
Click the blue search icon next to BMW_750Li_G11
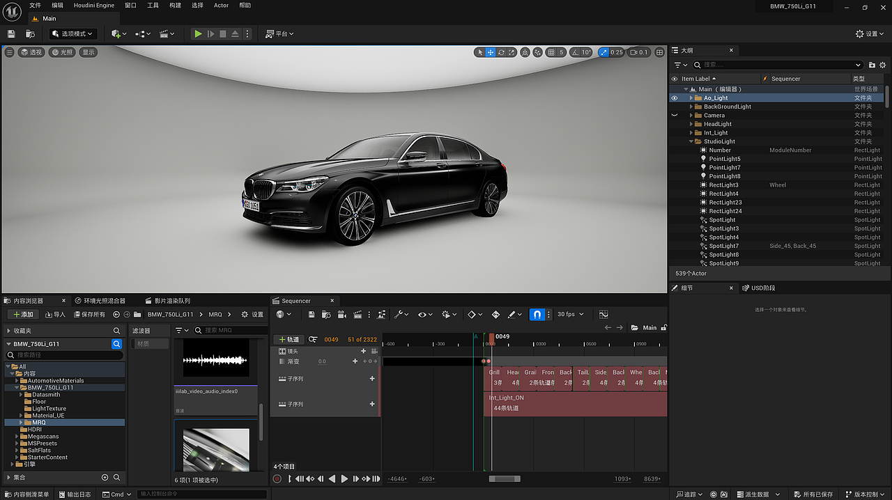point(117,344)
